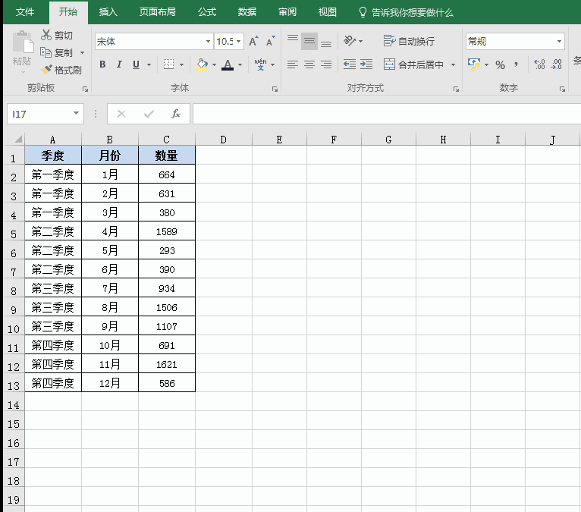Viewport: 581px width, 512px height.
Task: Open Clipboard (剪贴板) dialog launcher
Action: (85, 89)
